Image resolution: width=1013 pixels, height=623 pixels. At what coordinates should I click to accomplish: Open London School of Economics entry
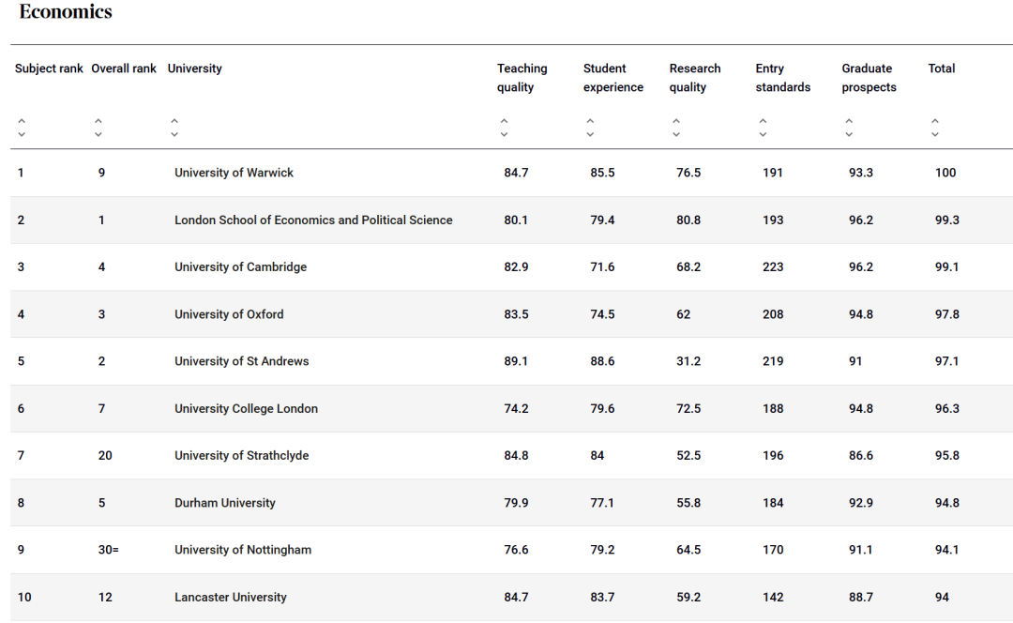coord(313,220)
